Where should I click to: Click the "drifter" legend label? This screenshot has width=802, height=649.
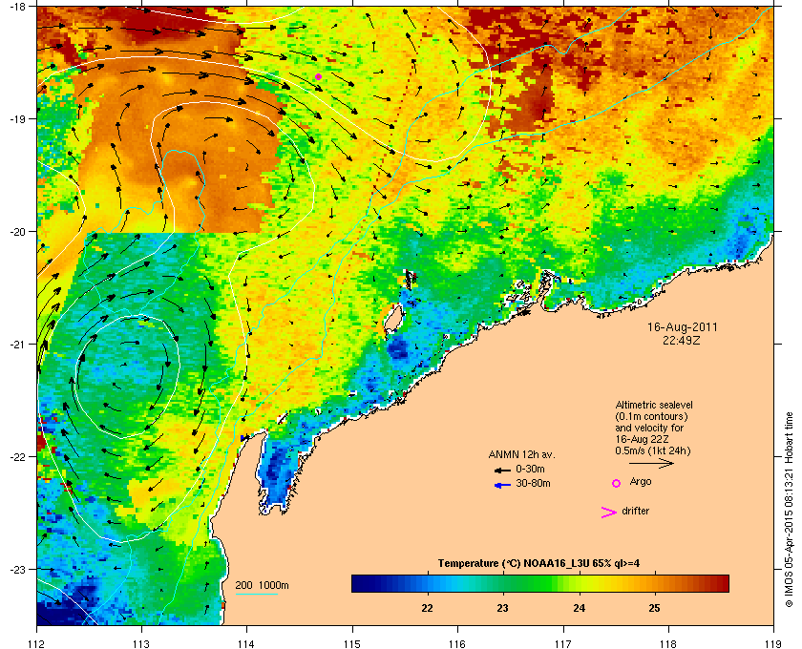(x=635, y=511)
